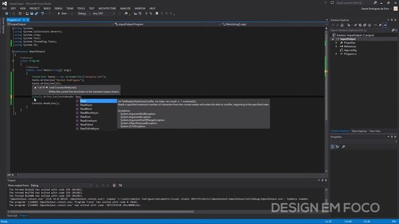This screenshot has width=399, height=224.
Task: Click the comment-out lines toolbar icon
Action: (x=146, y=14)
